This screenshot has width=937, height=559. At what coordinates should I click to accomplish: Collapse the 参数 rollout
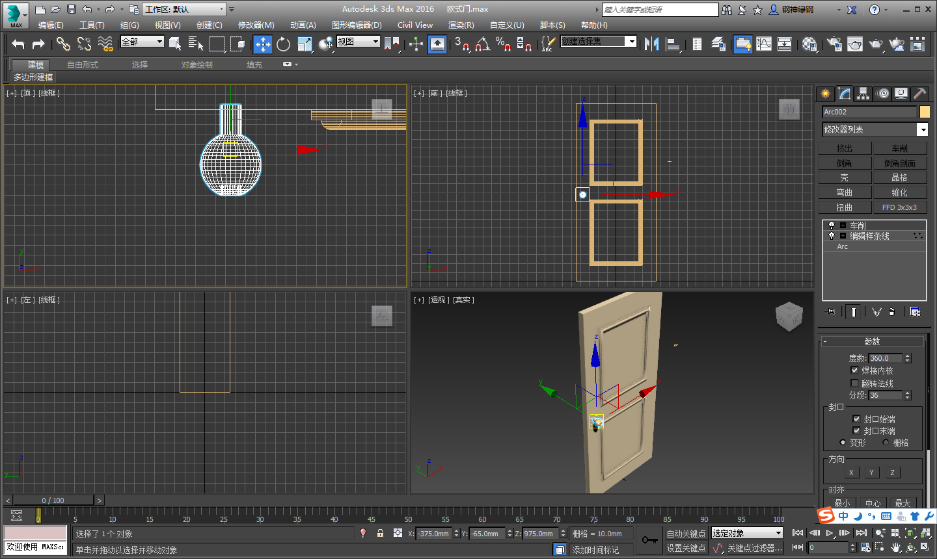click(872, 341)
